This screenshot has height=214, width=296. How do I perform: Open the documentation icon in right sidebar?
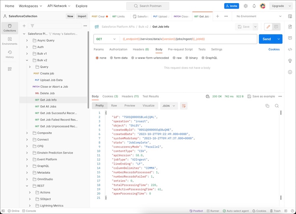coord(290,26)
